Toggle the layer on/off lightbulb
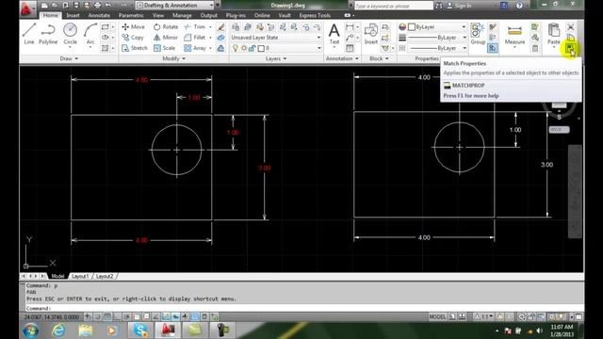Viewport: 603px width, 339px height. click(x=236, y=48)
